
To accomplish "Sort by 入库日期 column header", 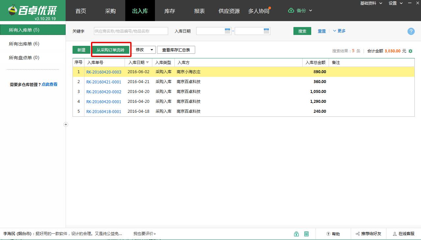I will (138, 62).
